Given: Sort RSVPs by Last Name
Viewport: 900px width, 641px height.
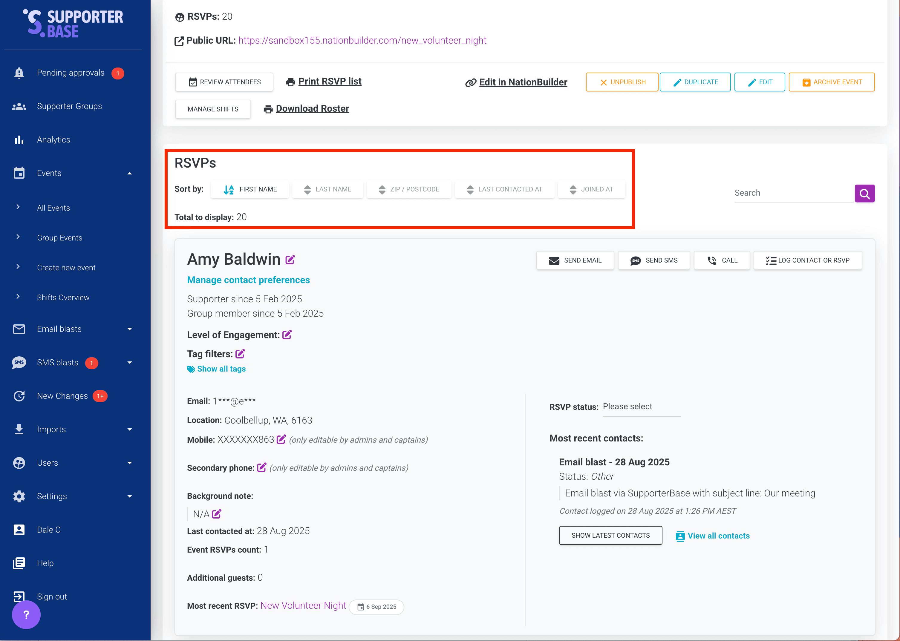Looking at the screenshot, I should (327, 189).
